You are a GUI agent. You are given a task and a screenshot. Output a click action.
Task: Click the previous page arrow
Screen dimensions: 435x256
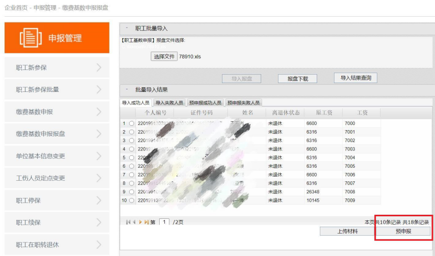[134, 222]
